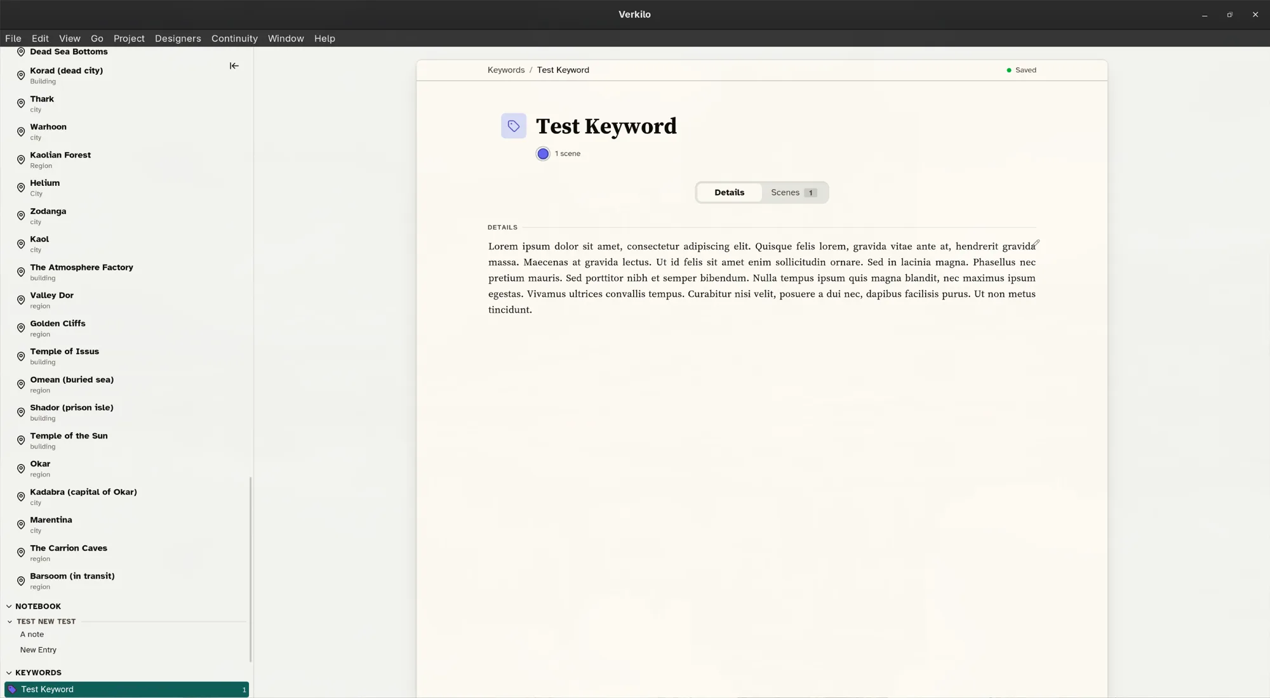Viewport: 1270px width, 698px height.
Task: Open the File menu
Action: click(13, 39)
